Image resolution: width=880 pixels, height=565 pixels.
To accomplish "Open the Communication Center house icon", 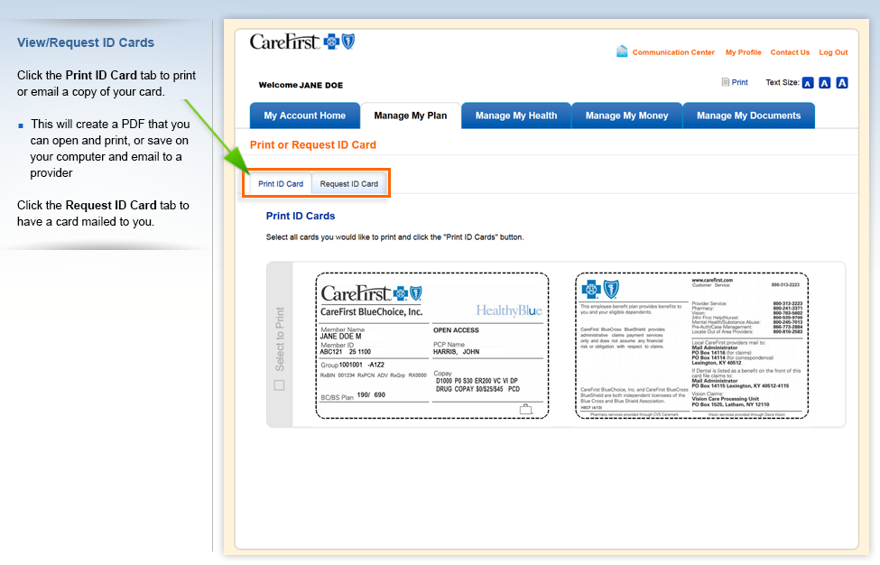I will tap(622, 51).
